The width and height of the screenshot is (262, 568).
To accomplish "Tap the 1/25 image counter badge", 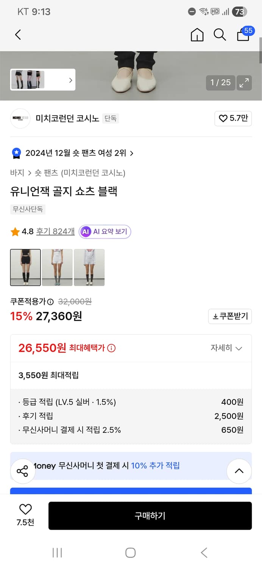I will (x=220, y=83).
